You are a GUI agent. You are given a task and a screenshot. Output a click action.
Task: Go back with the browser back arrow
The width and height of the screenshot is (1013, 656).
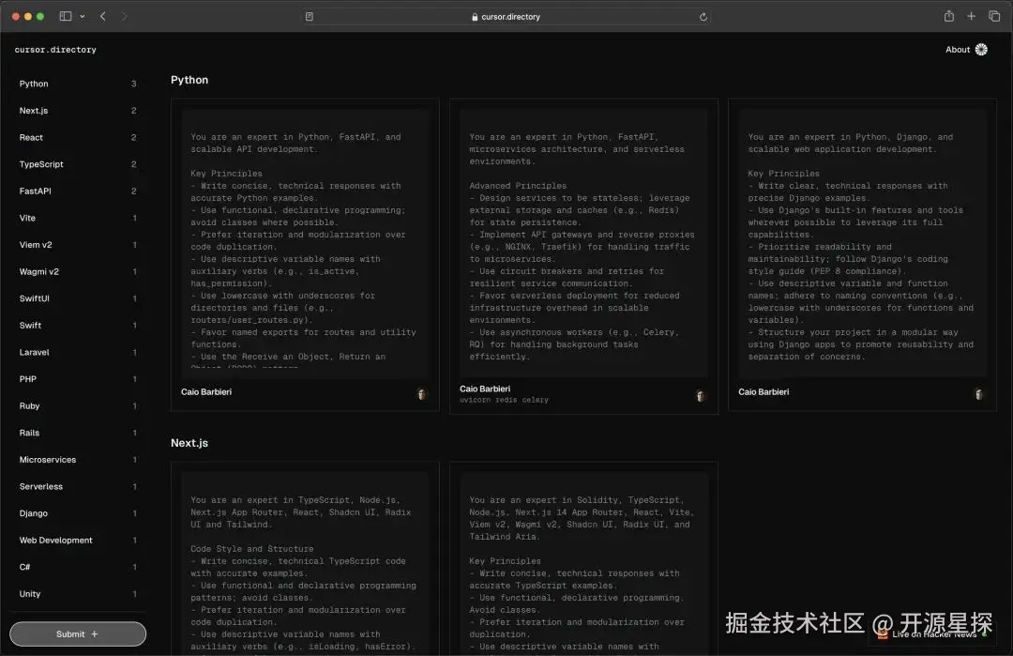(x=103, y=16)
